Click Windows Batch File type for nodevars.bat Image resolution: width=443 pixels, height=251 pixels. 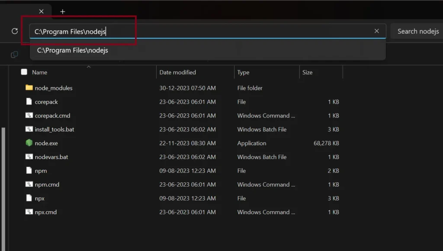[262, 157]
